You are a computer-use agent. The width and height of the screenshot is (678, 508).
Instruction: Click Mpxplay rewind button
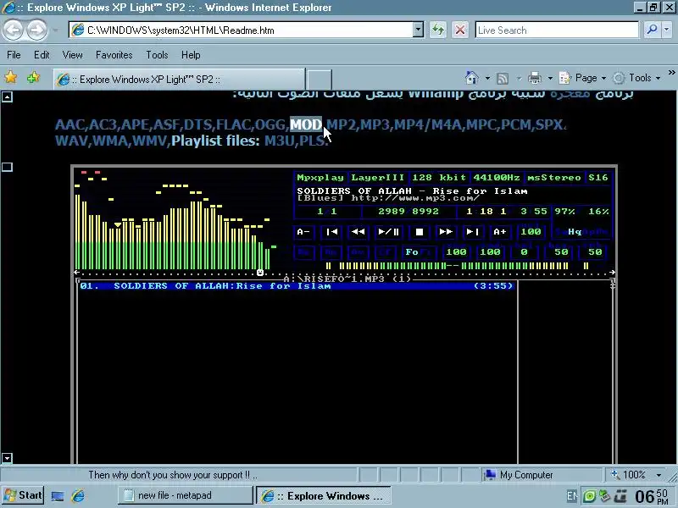(358, 232)
